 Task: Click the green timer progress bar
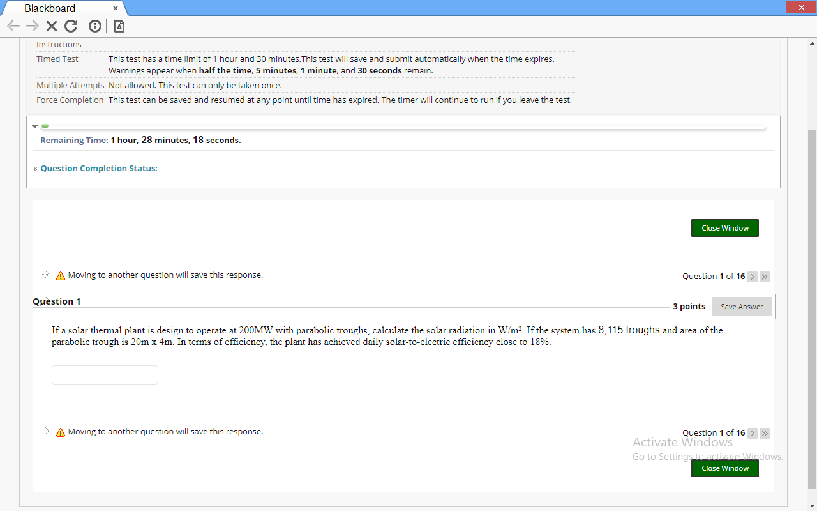tap(45, 125)
